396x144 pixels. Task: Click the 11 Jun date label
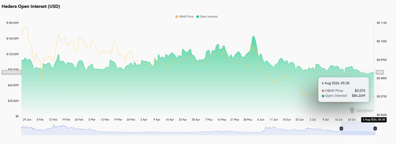[274, 120]
